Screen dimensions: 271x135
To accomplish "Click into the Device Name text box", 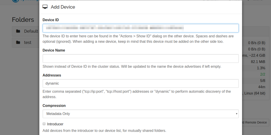I will [141, 59].
